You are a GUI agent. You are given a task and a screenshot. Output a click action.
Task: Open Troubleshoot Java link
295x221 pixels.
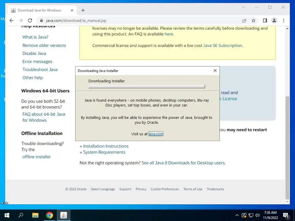tap(40, 70)
